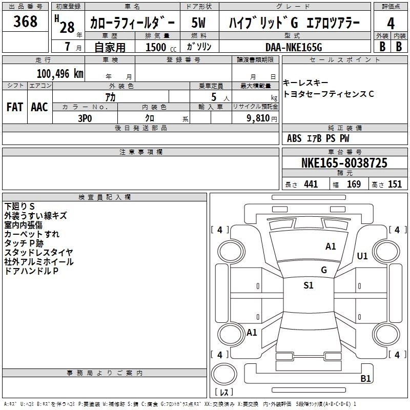Click the トヨタセーフティセンスC sales point
410x410 pixels.
[328, 94]
